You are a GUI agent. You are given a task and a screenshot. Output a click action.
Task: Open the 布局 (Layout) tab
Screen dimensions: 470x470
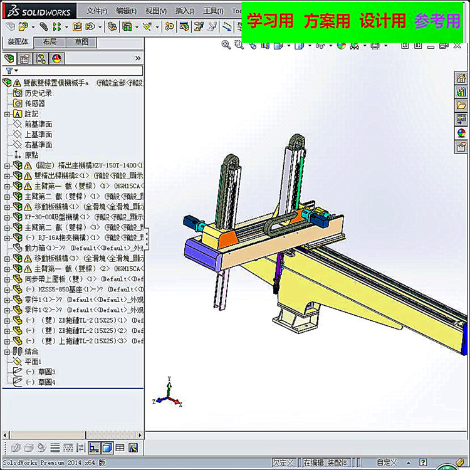50,42
